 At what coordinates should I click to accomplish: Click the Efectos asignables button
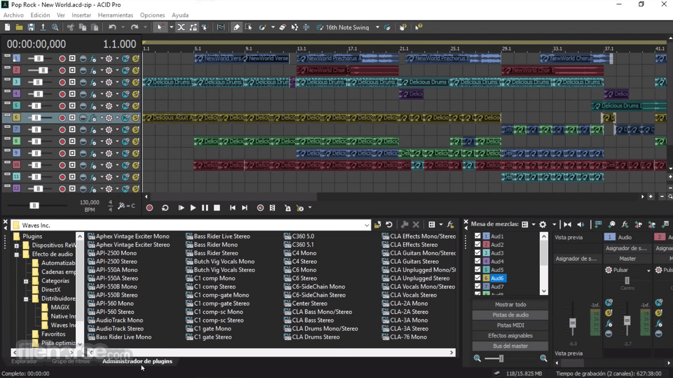tap(510, 335)
